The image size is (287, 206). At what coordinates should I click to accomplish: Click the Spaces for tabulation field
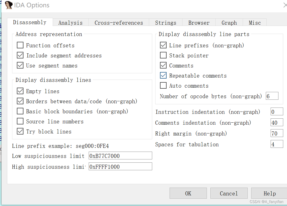277,144
